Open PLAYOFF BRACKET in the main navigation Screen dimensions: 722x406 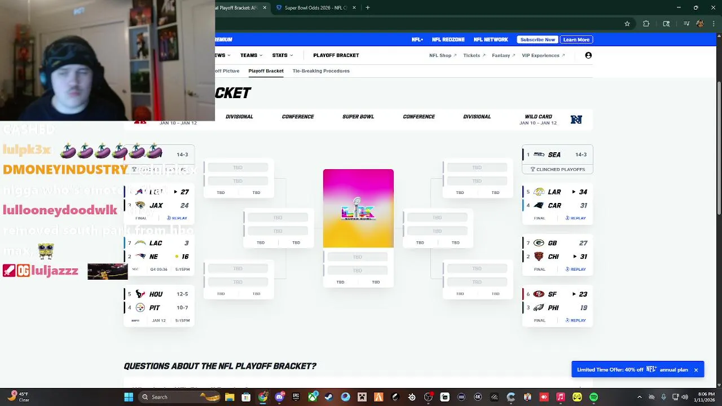336,55
